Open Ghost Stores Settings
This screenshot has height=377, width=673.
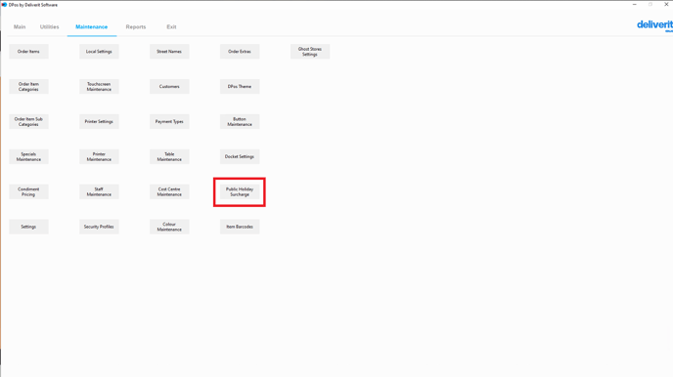click(310, 52)
